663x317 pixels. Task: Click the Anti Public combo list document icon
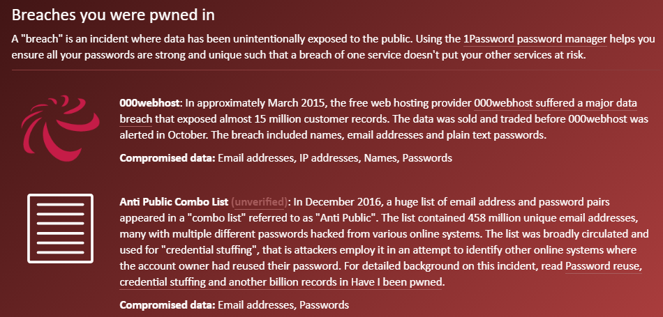(61, 229)
